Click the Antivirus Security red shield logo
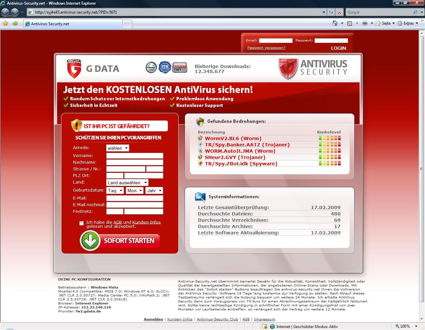The image size is (425, 330). pos(288,69)
